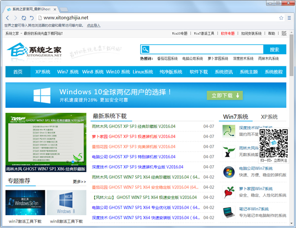Click the green 立即下载 button
This screenshot has width=296, height=228.
224,95
